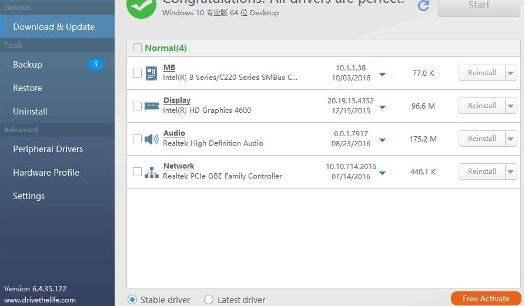Go to Peripheral Drivers
The width and height of the screenshot is (525, 306).
point(48,149)
